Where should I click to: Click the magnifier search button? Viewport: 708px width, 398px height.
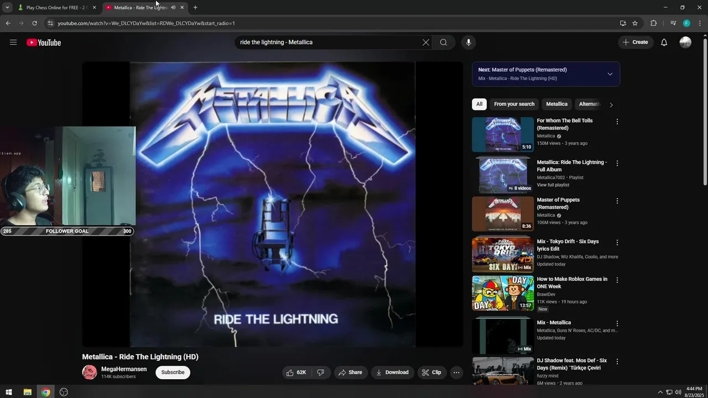pos(444,43)
